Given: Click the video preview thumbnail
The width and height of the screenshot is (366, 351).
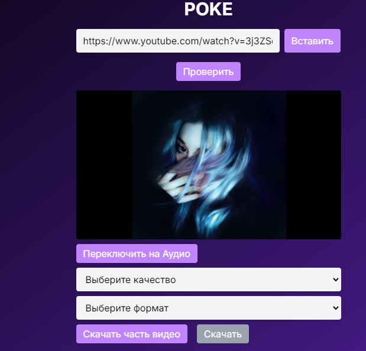Looking at the screenshot, I should pos(209,165).
